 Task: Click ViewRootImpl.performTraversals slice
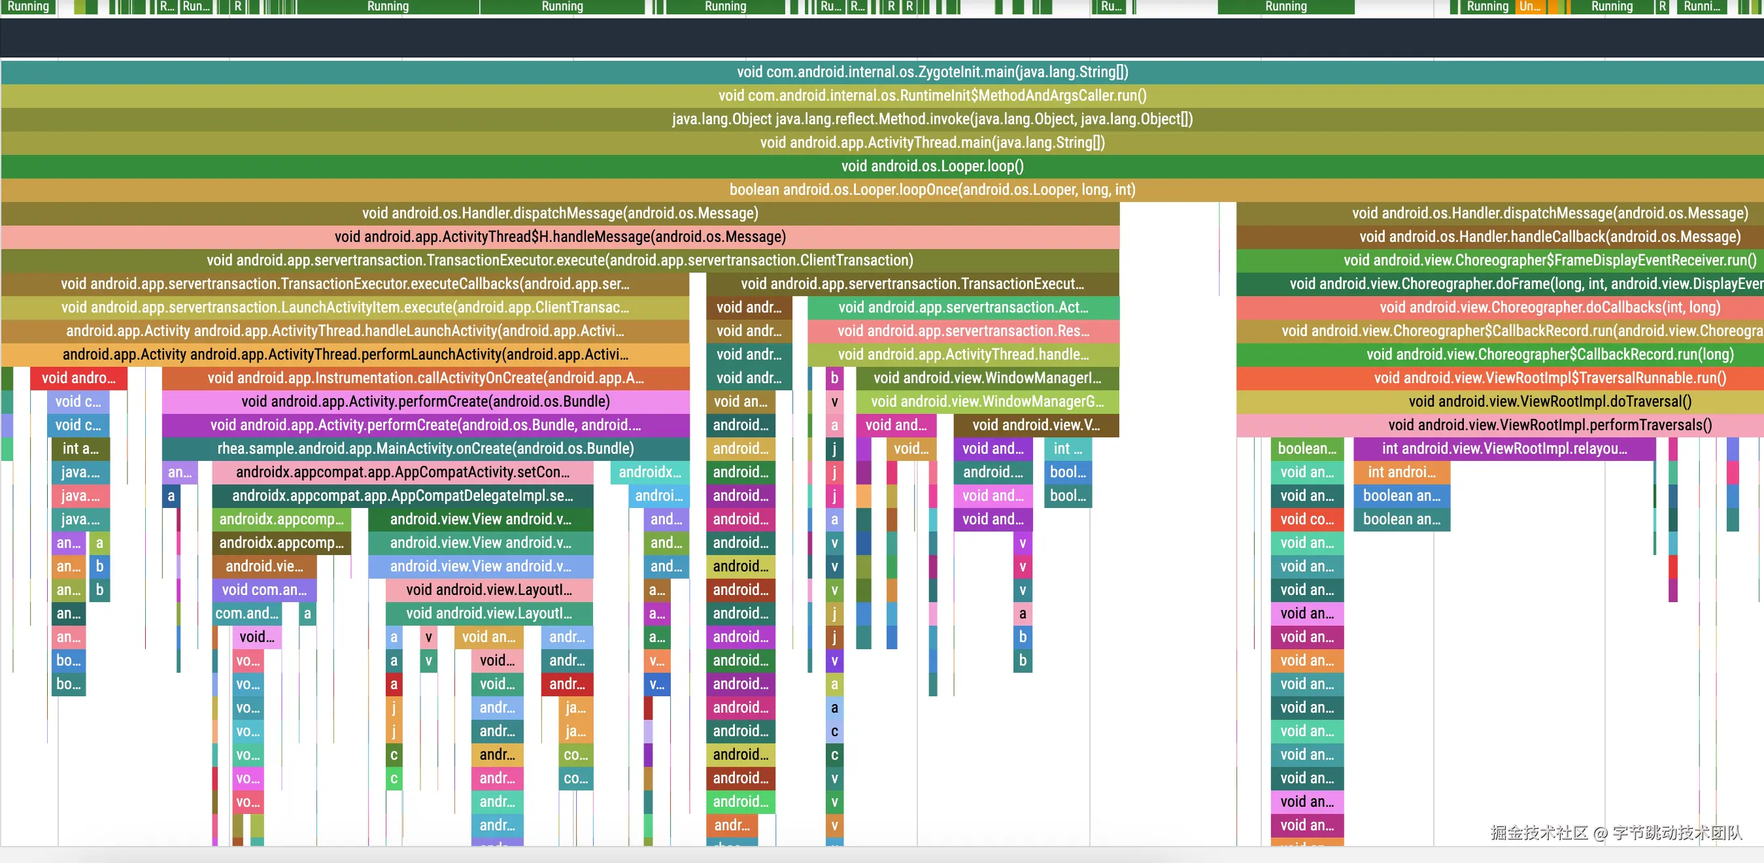point(1549,426)
